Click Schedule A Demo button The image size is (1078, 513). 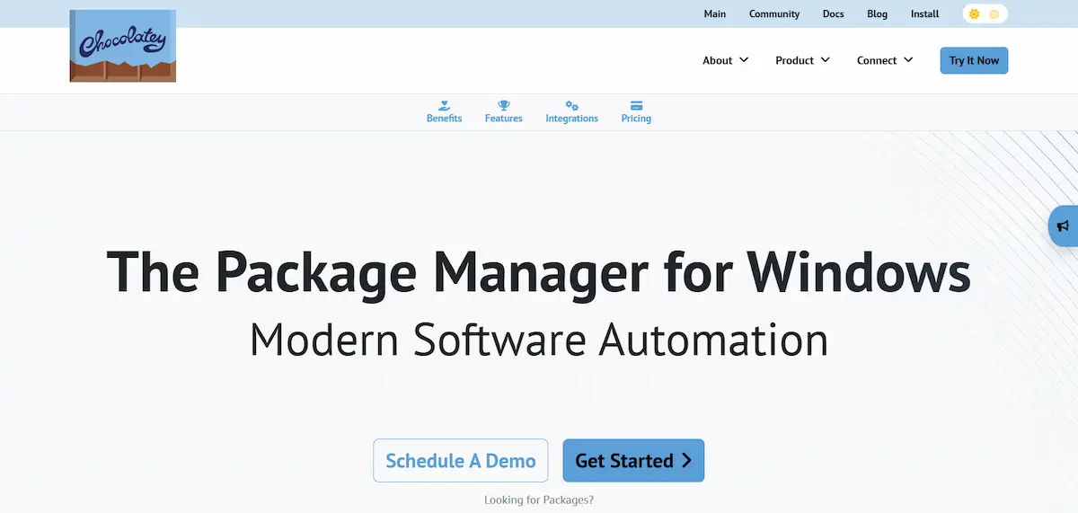pos(461,461)
